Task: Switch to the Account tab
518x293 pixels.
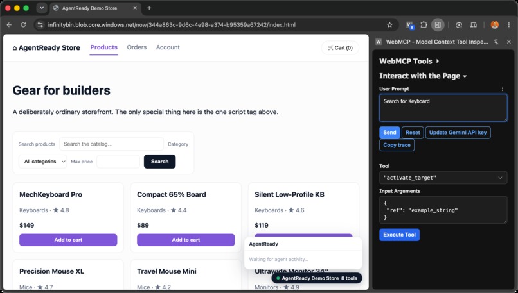Action: [x=168, y=47]
